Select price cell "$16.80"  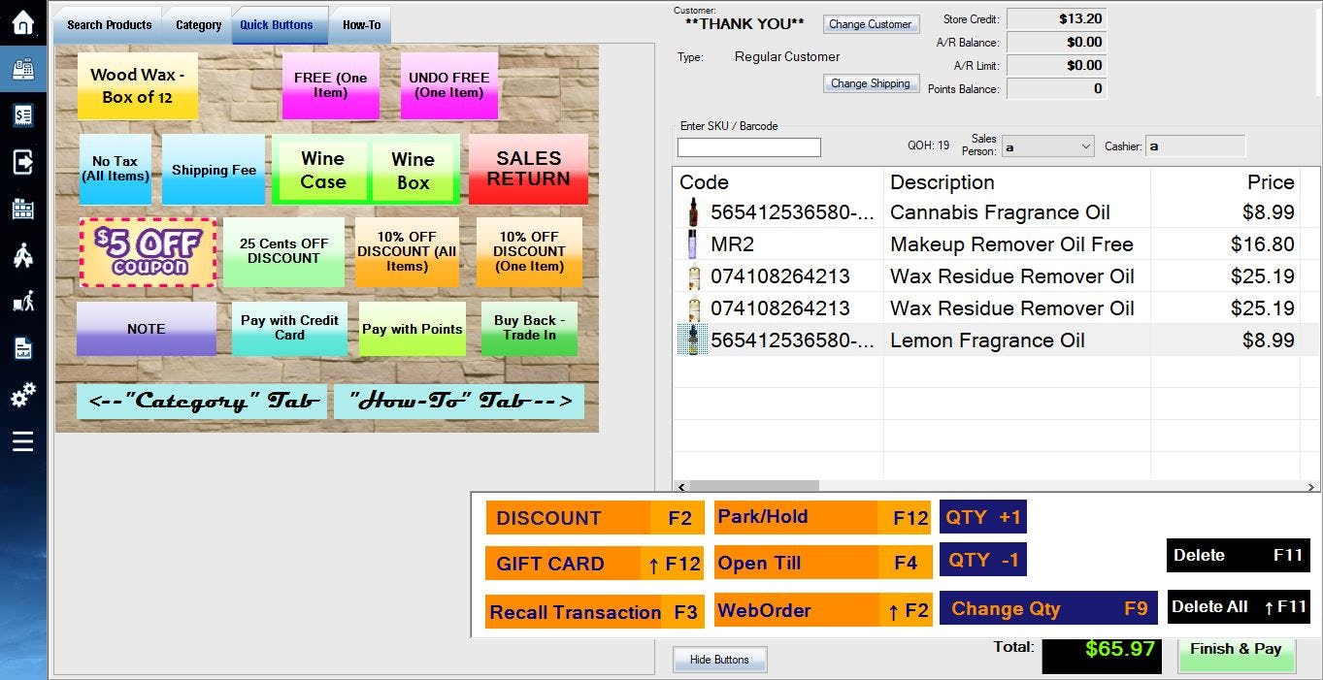(1263, 244)
